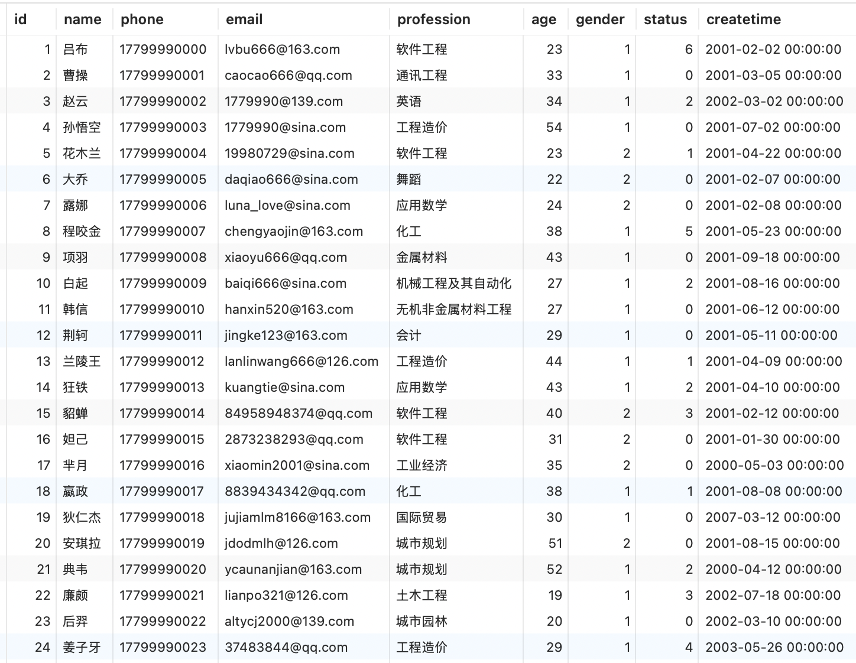
Task: Select phone cell 17799990023
Action: point(163,648)
